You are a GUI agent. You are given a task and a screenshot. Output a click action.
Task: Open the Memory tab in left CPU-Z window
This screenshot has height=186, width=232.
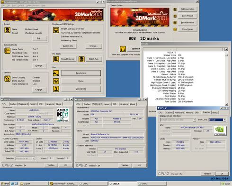pos(33,104)
